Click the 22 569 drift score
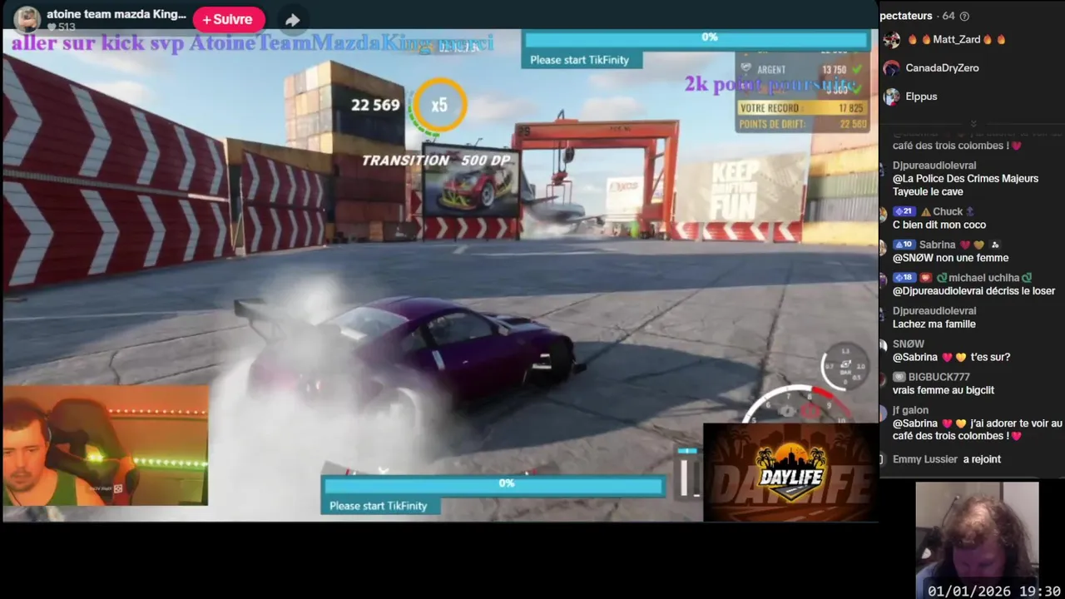Screen dimensions: 1065x599 [375, 105]
